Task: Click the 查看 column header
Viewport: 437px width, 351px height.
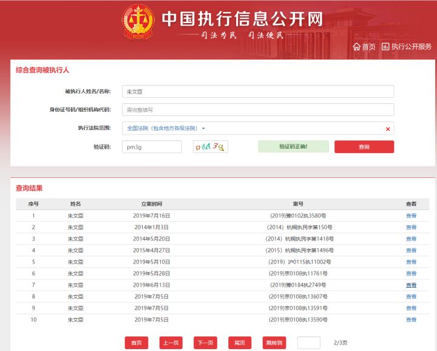Action: 411,204
